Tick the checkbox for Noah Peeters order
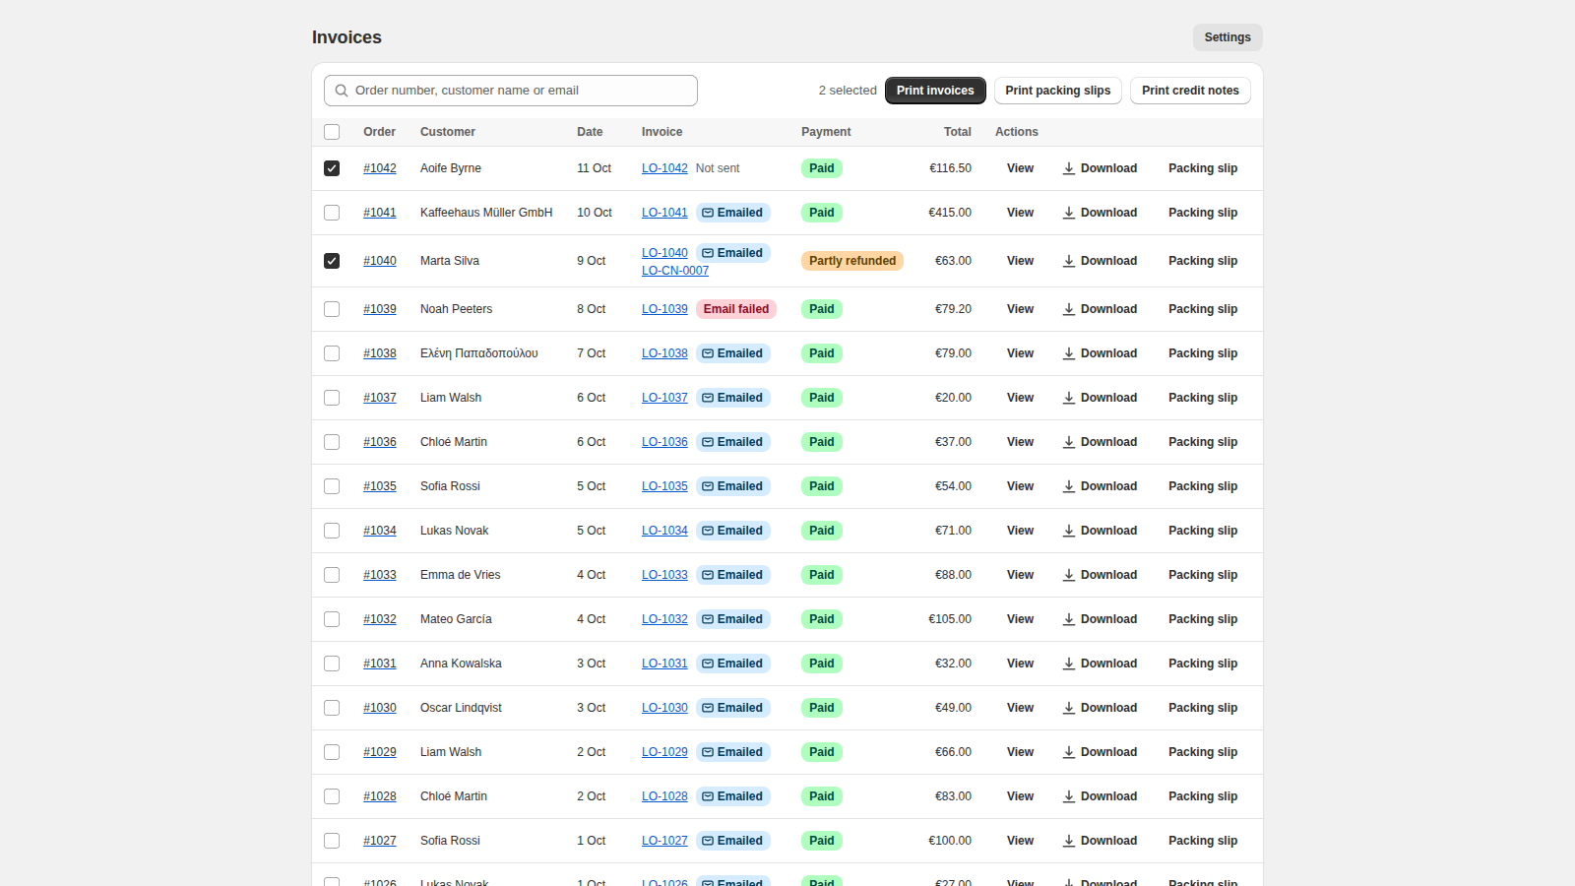Screen dimensions: 1575x886 click(x=332, y=309)
